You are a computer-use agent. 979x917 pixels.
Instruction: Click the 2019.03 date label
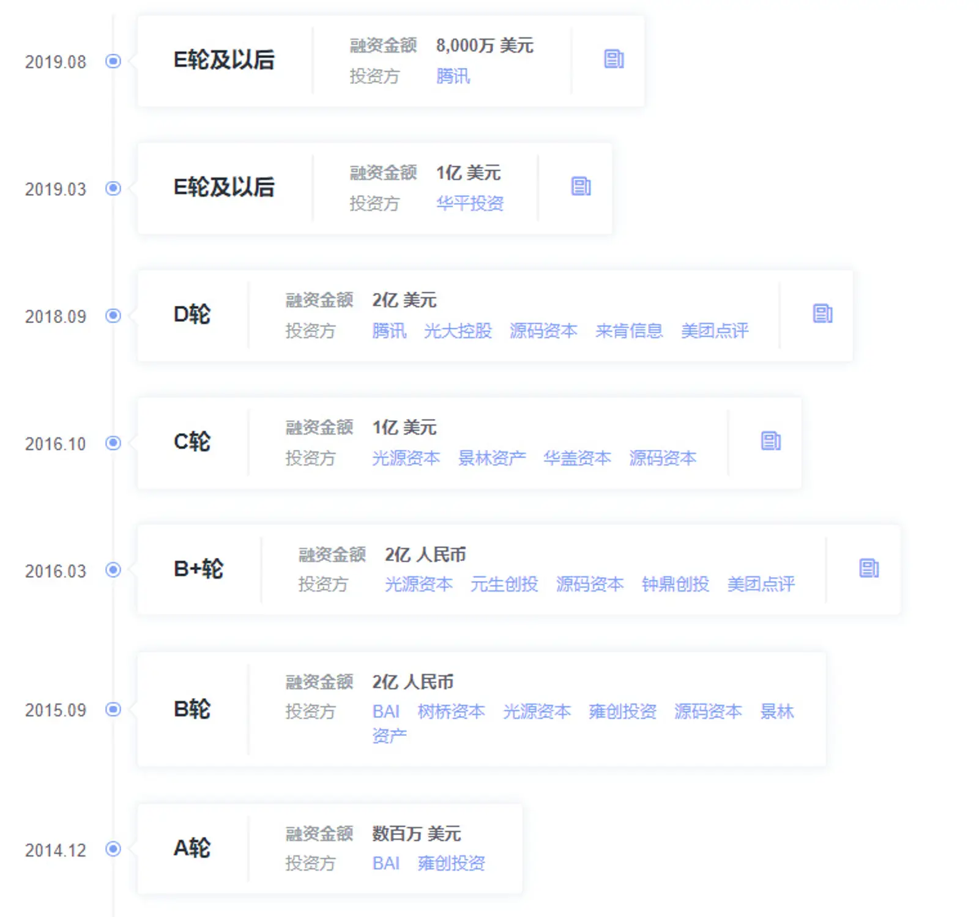click(x=56, y=189)
